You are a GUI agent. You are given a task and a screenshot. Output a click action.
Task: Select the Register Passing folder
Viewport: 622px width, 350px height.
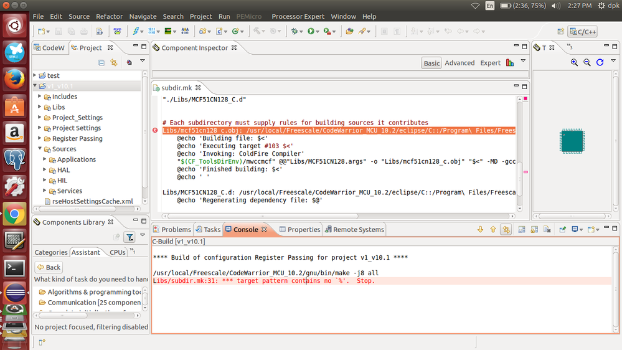(x=77, y=138)
